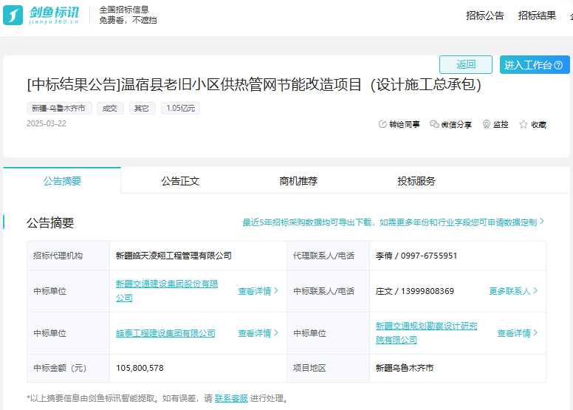Click the 公告摘要 section heading

coord(50,223)
